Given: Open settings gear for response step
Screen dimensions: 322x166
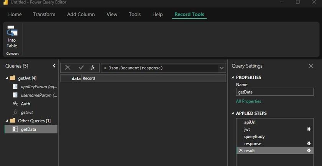Looking at the screenshot, I should pos(309,143).
